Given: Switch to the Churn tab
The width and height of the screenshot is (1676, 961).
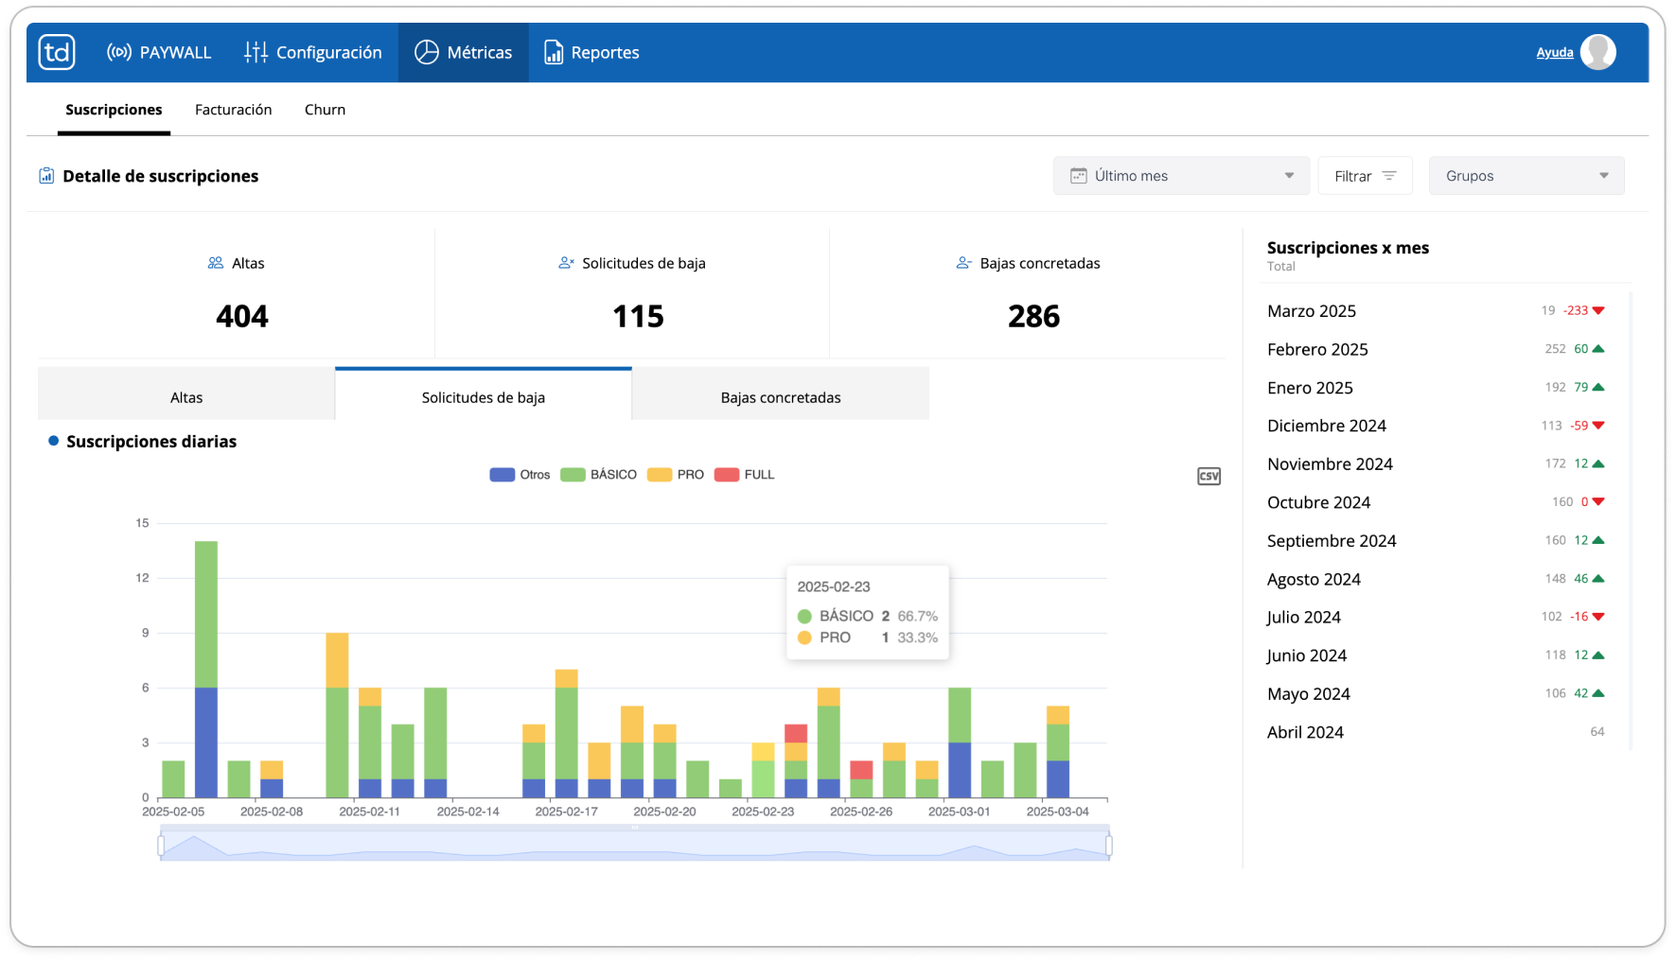Looking at the screenshot, I should click(325, 110).
